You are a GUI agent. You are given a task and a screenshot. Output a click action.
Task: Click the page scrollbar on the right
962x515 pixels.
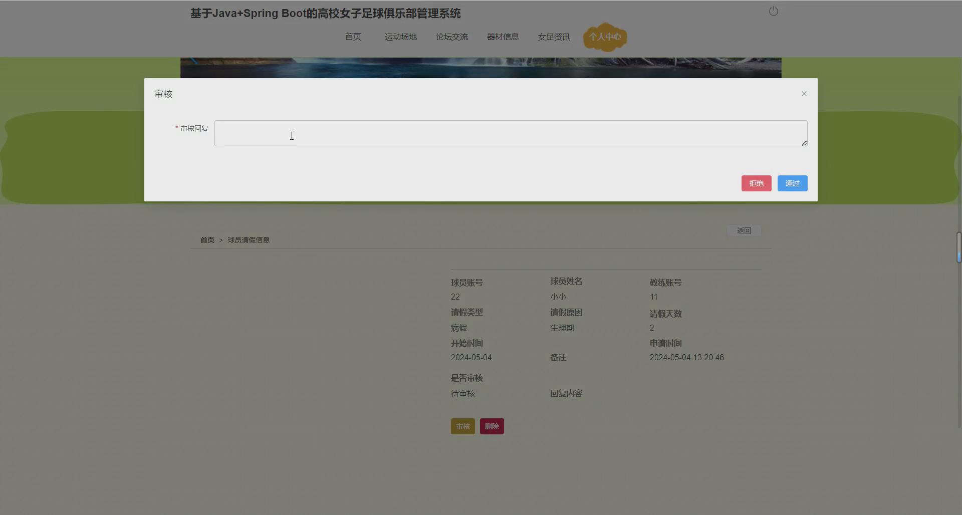958,247
